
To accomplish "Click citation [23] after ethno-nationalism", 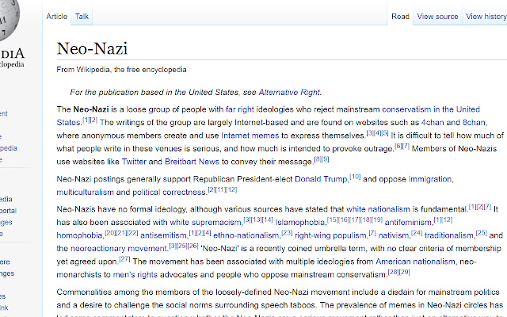I will [287, 232].
